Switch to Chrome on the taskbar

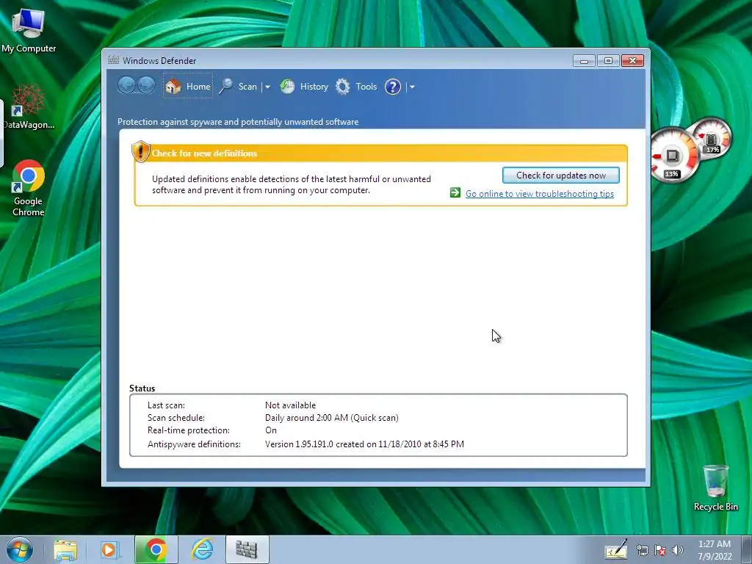tap(156, 549)
